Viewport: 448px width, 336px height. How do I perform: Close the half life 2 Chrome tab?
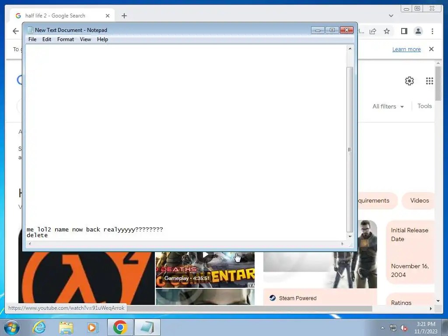pyautogui.click(x=108, y=16)
